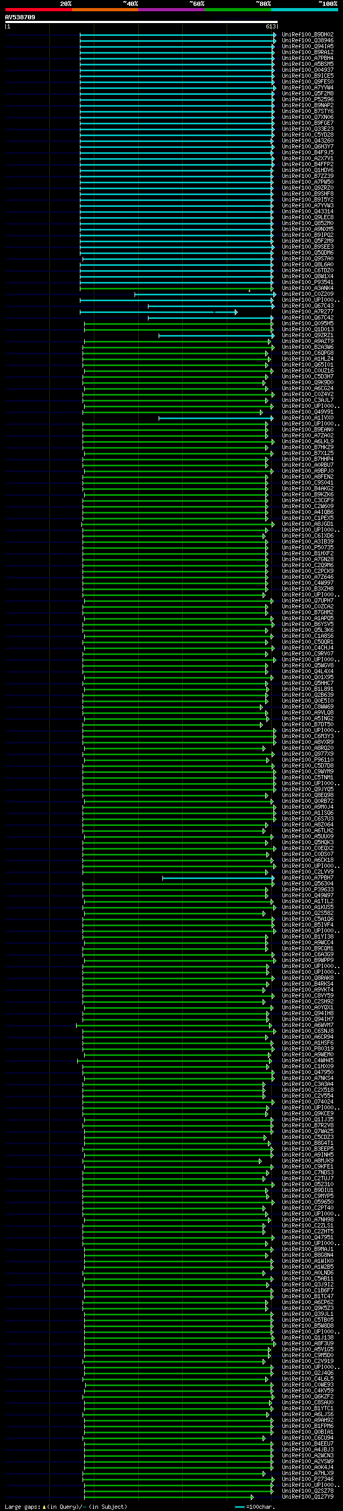Select hit label UniRef100_C9S041

tap(308, 483)
